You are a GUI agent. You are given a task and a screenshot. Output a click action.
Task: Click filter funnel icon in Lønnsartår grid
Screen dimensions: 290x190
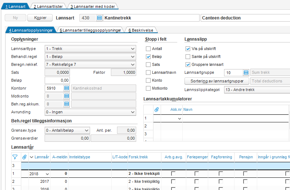(x=15, y=157)
